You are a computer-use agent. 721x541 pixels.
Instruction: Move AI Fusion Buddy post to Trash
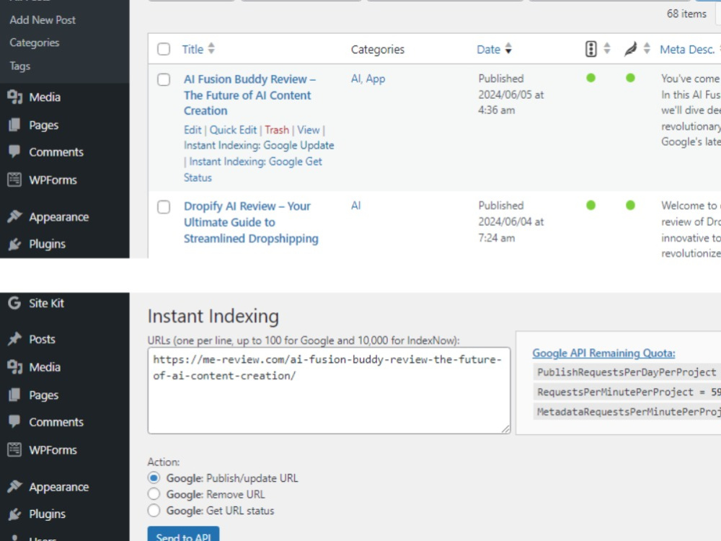pos(277,130)
